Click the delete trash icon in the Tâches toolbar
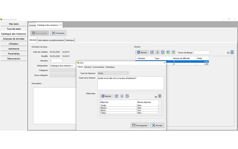Viewport: 238px width, 149px height. coord(157,52)
